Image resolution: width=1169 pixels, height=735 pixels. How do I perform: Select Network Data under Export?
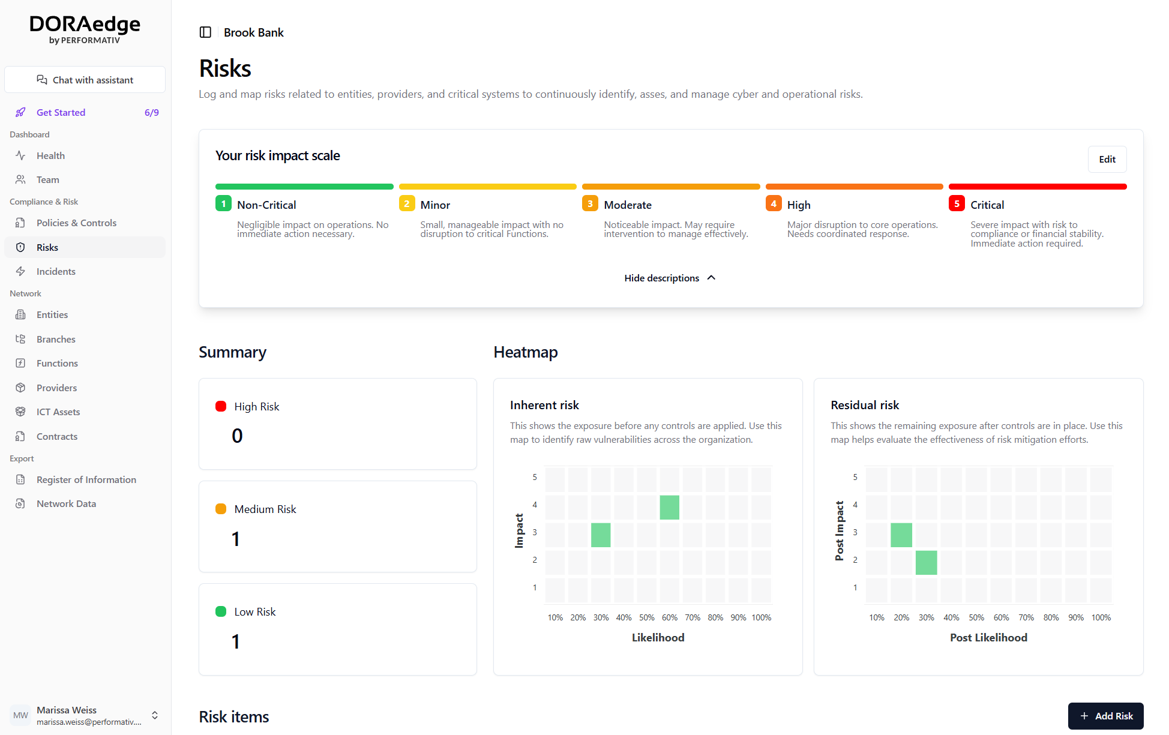pyautogui.click(x=67, y=503)
